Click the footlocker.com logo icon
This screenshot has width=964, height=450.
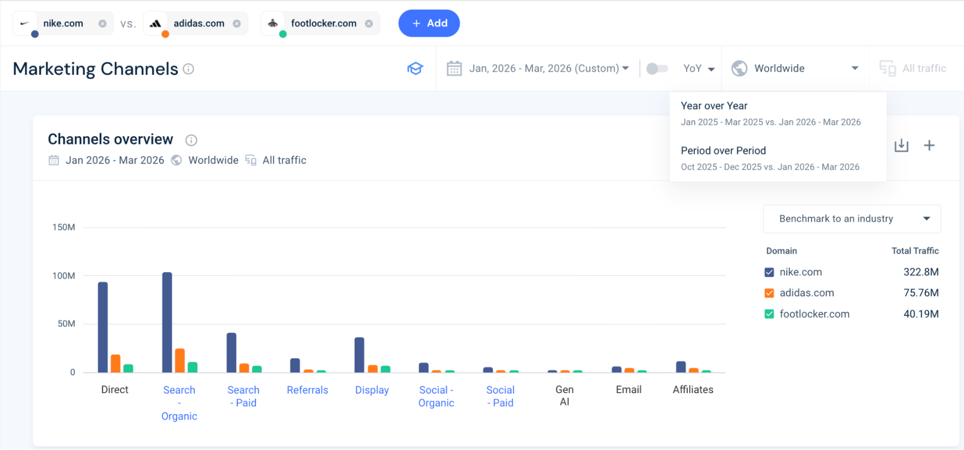pyautogui.click(x=273, y=23)
